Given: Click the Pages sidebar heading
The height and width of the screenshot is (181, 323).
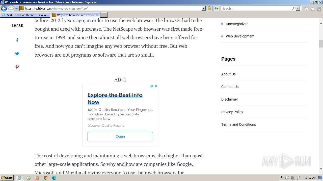Looking at the screenshot, I should 228,59.
